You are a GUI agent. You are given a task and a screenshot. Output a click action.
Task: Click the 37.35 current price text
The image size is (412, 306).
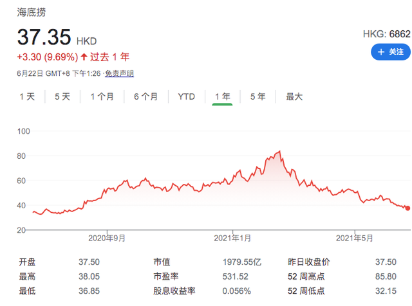tap(44, 37)
